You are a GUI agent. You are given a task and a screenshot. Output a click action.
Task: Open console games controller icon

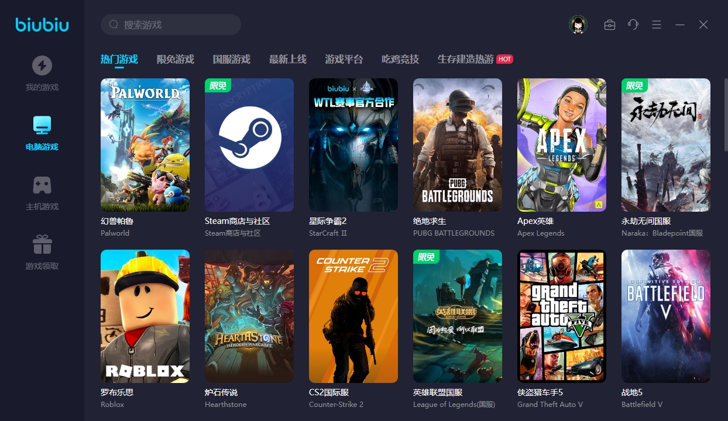coord(42,185)
